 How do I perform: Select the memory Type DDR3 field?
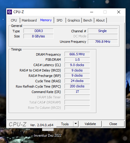(x=38, y=31)
